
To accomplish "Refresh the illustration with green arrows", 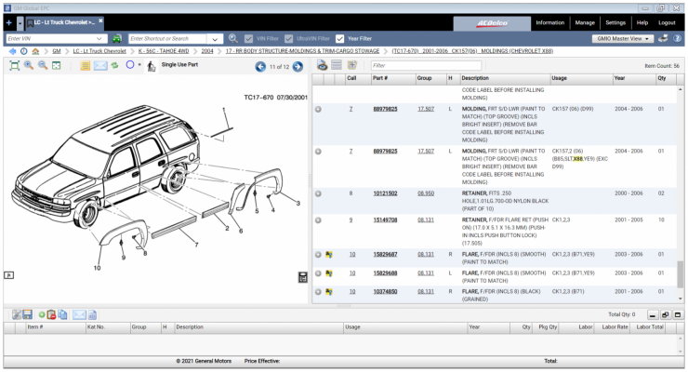I will click(115, 65).
